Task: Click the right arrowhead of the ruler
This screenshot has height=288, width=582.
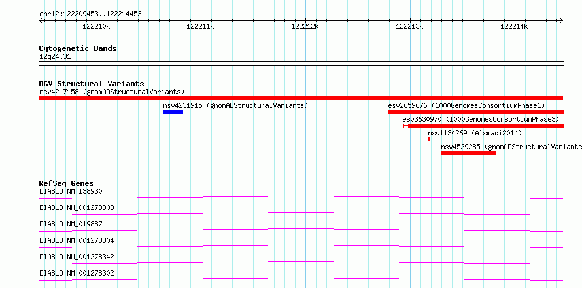Action: click(561, 20)
